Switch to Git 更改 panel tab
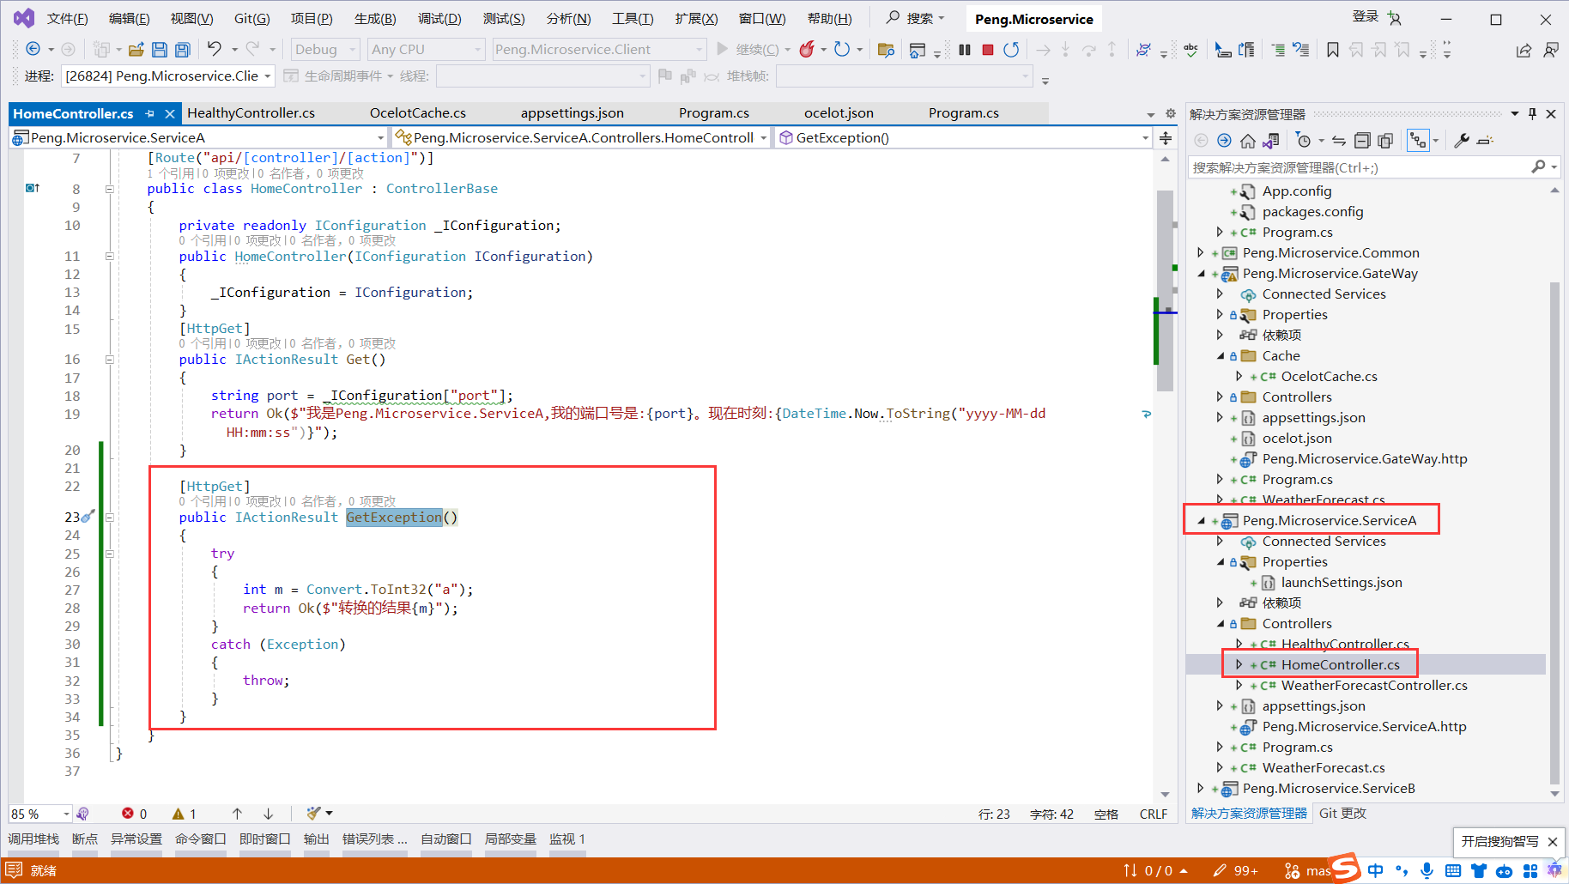1569x884 pixels. pos(1342,814)
